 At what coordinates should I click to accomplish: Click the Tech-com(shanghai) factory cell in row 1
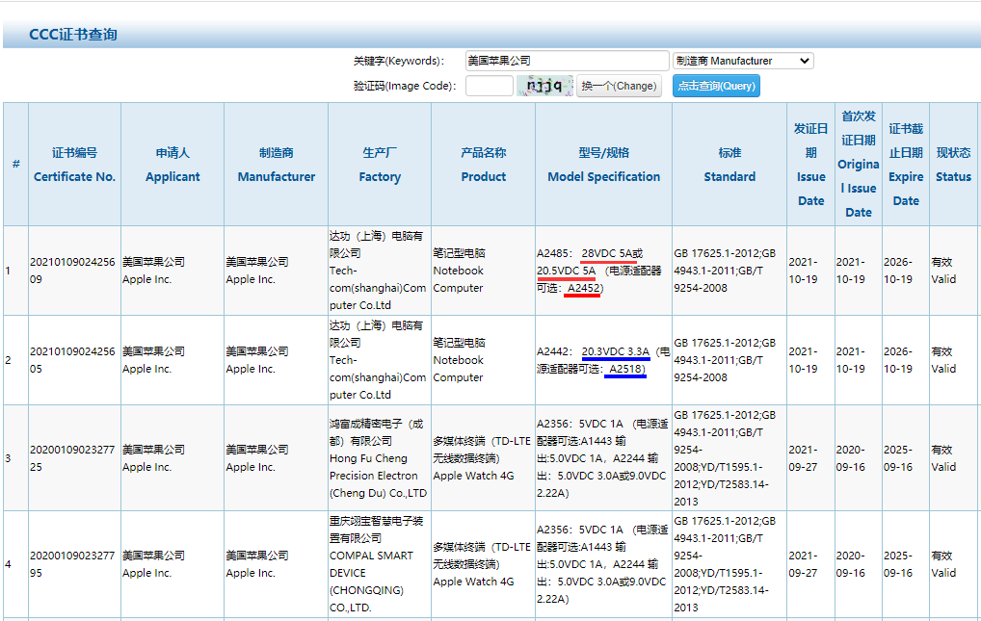pyautogui.click(x=380, y=271)
